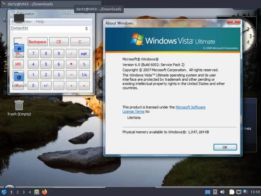Click the percent (%) button
Image resolution: width=261 pixels, height=196 pixels.
84,64
